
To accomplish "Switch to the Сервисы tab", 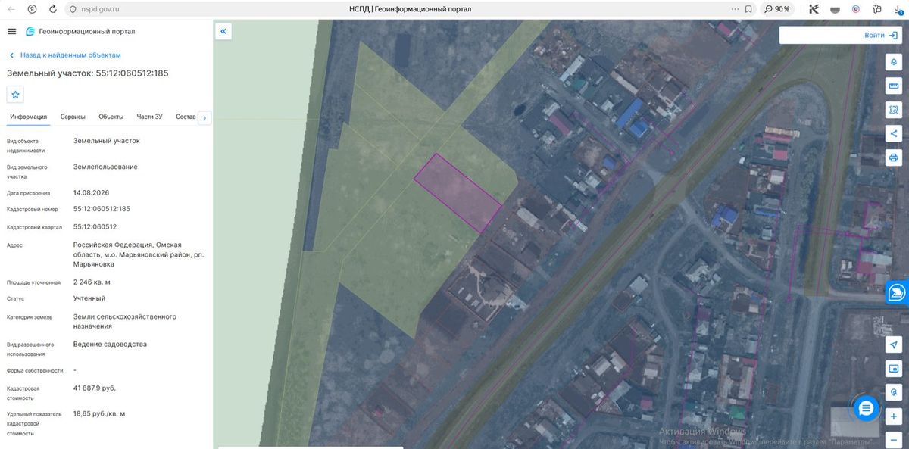I will [x=73, y=117].
